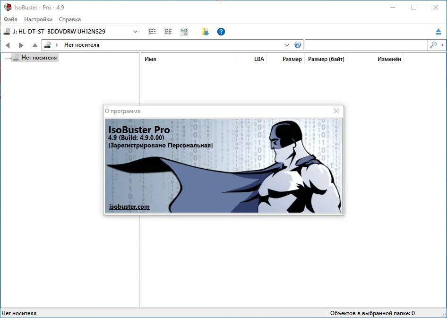The width and height of the screenshot is (447, 318).
Task: Click the search input field
Action: point(366,45)
